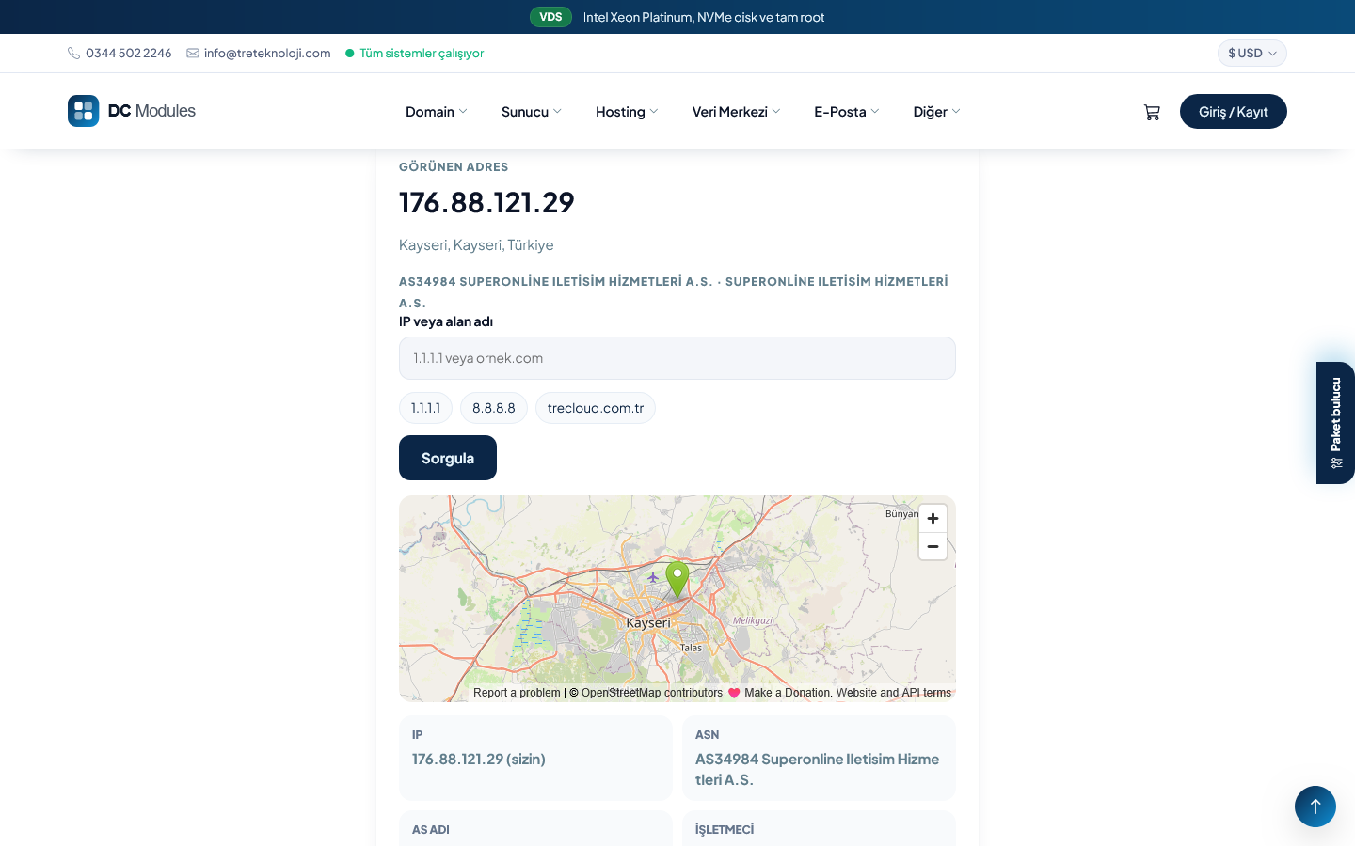Expand the Hosting menu
This screenshot has width=1355, height=846.
627,112
